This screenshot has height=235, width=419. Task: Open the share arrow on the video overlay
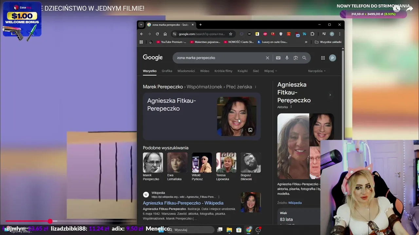click(x=410, y=9)
